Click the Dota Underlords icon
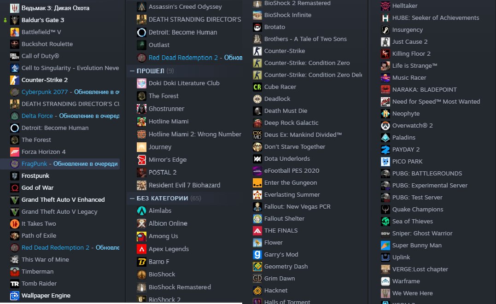The image size is (496, 304). [257, 159]
